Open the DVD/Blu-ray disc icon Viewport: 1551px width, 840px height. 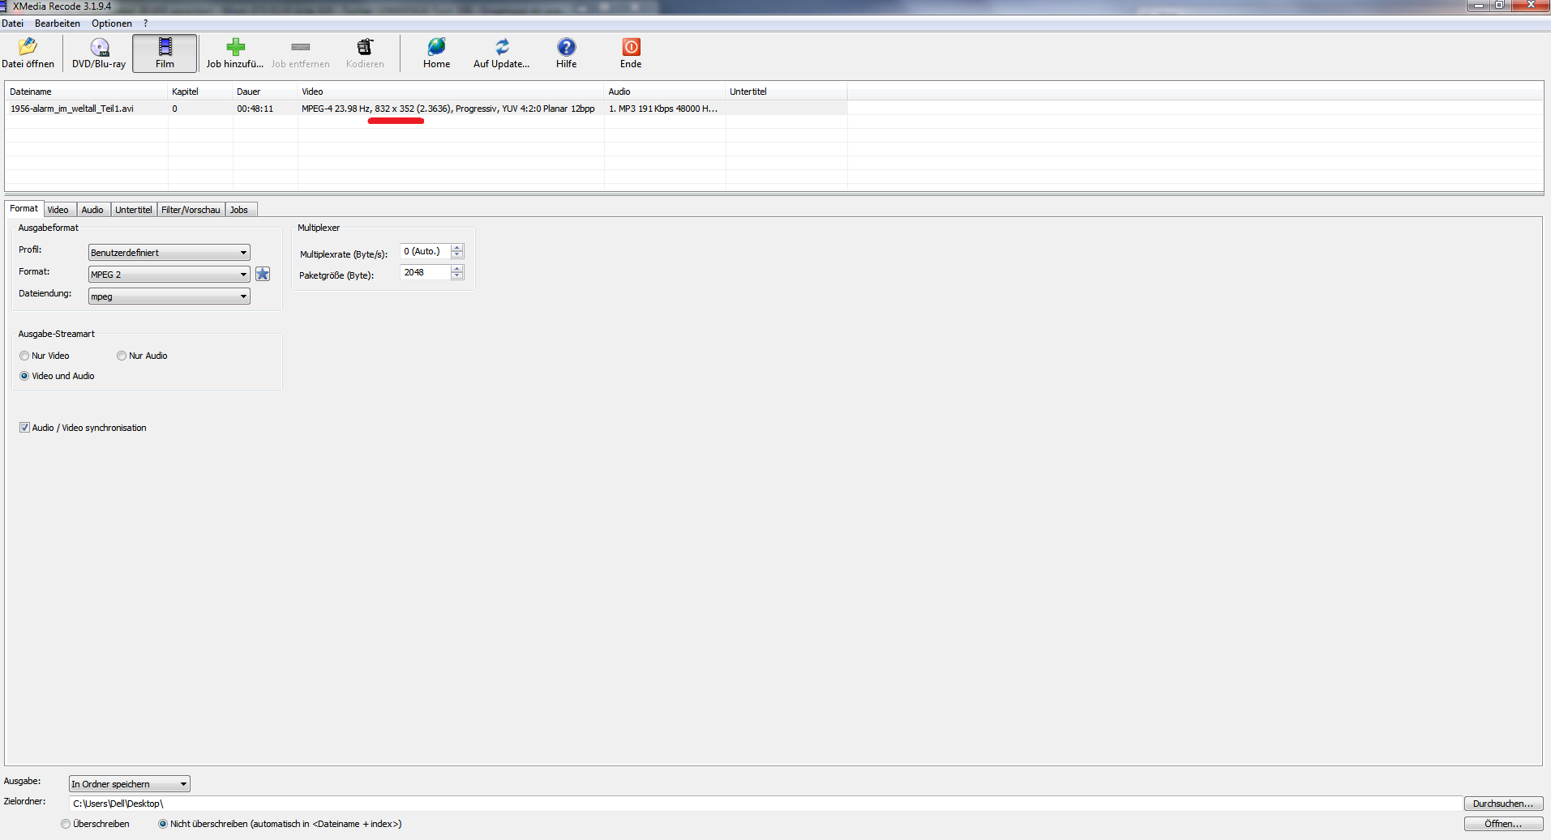[99, 47]
